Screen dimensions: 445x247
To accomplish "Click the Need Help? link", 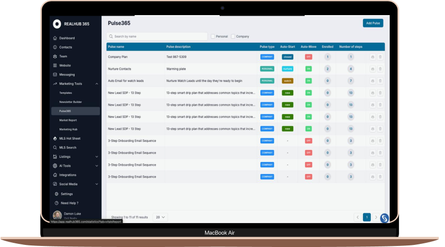I will [x=69, y=203].
